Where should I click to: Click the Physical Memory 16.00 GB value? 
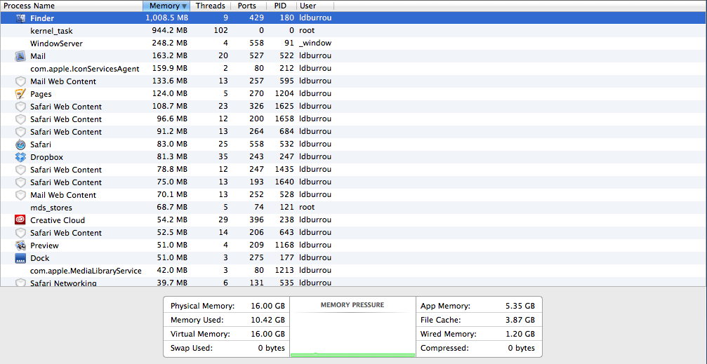(267, 306)
